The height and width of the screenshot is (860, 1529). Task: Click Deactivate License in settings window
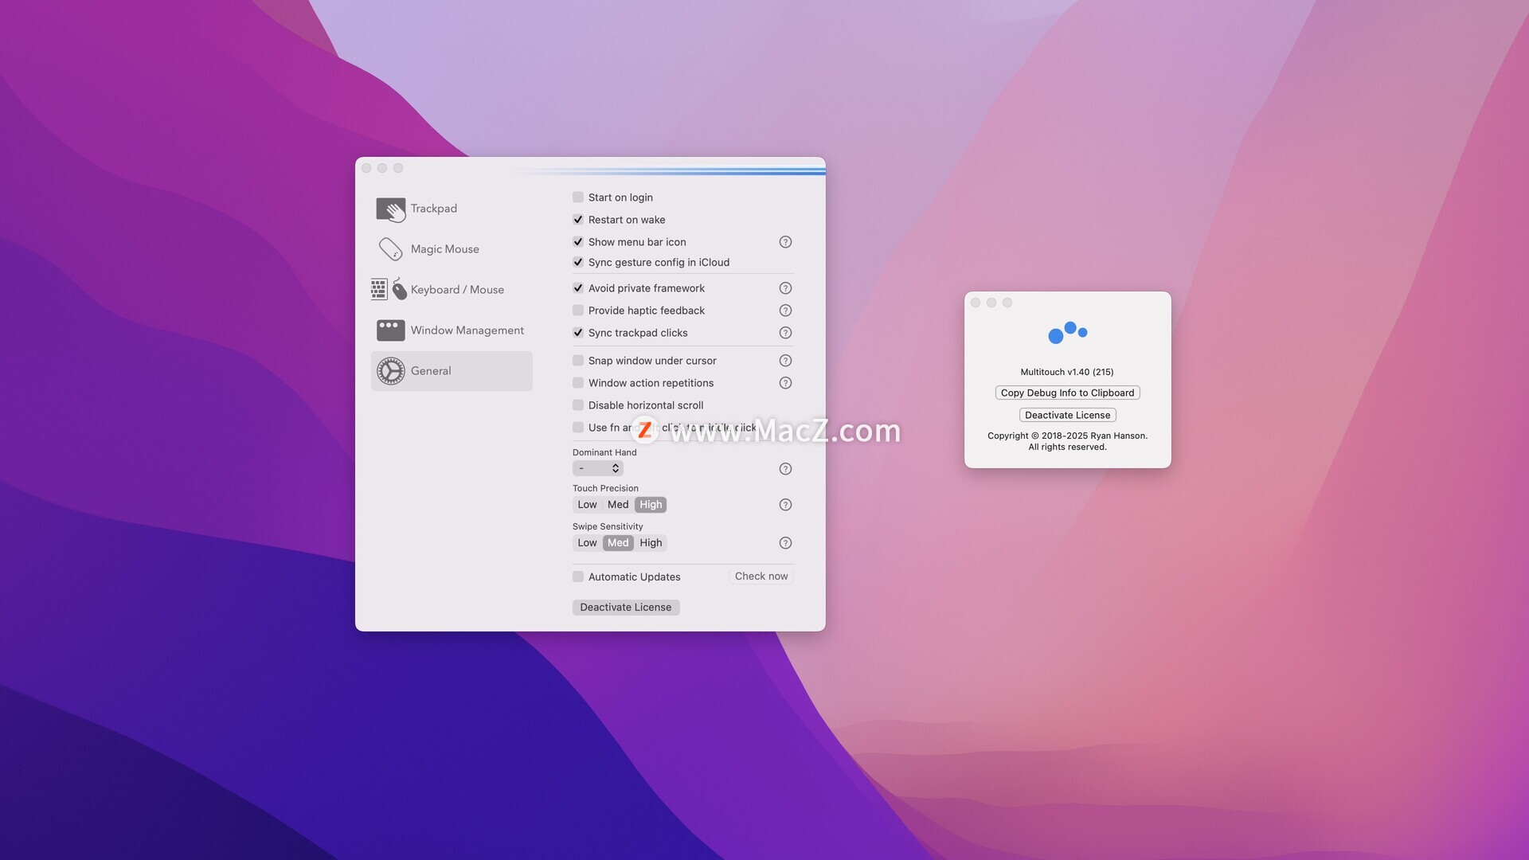(x=625, y=608)
